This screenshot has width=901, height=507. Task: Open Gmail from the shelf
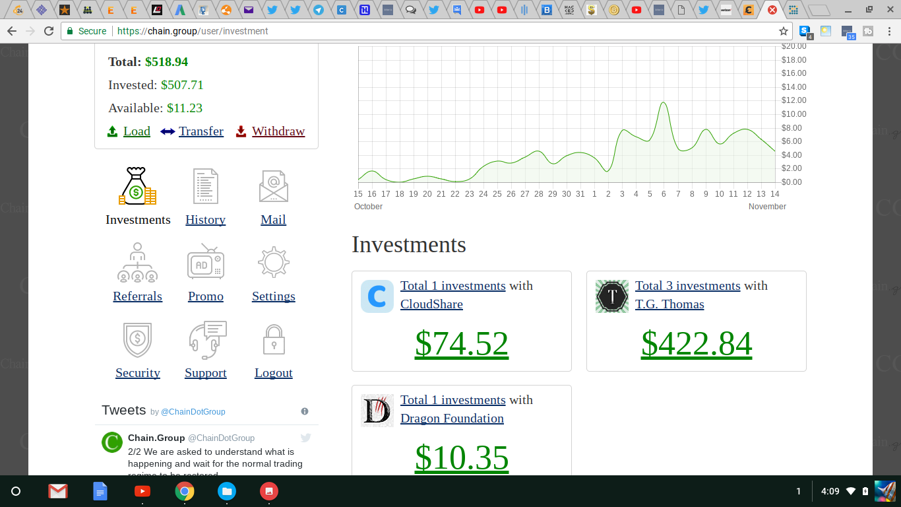[58, 491]
